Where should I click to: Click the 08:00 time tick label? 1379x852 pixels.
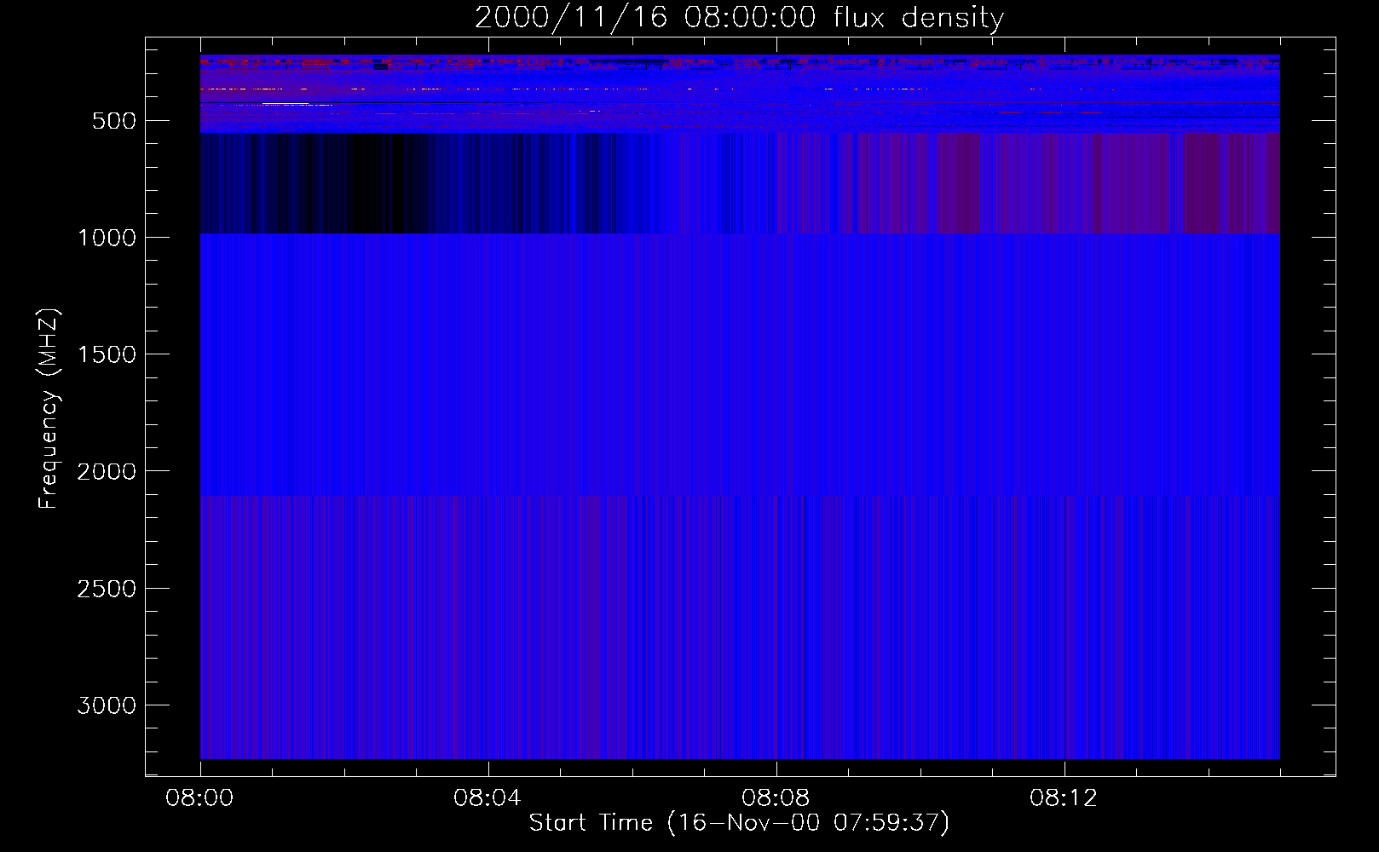click(x=199, y=798)
